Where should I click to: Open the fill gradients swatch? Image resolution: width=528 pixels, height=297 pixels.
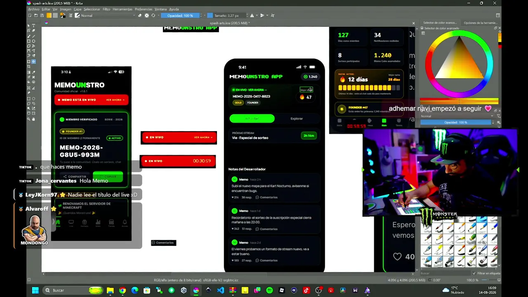click(x=49, y=16)
